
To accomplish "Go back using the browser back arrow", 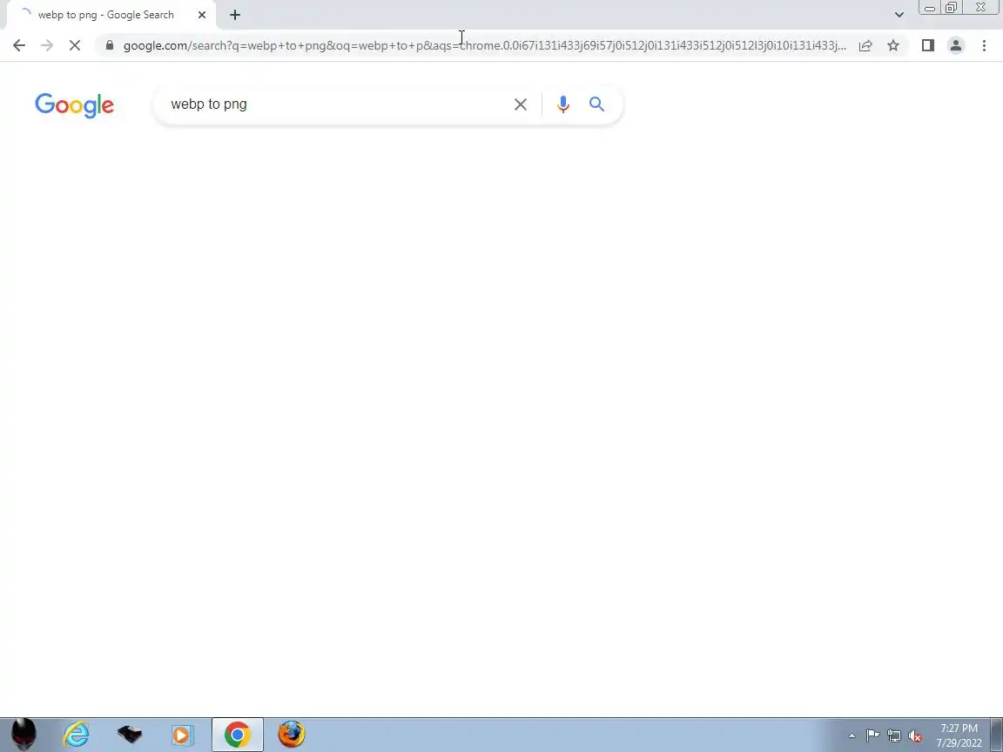I will (x=18, y=45).
